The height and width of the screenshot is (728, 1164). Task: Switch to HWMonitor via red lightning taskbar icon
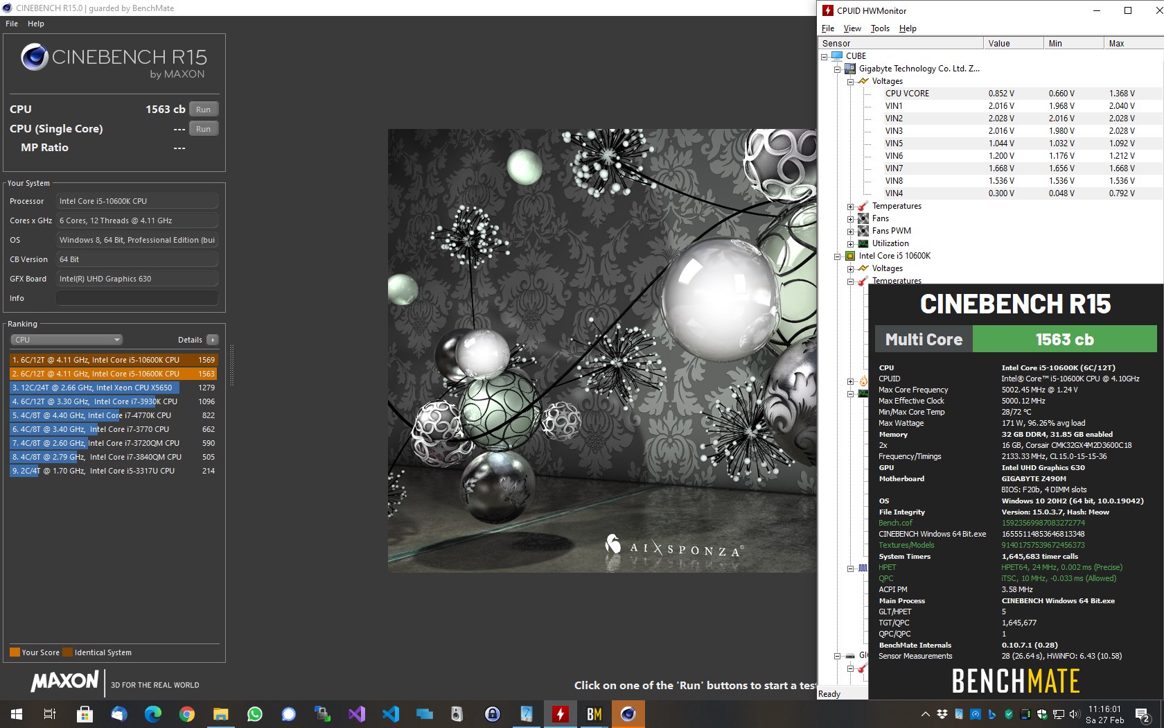pos(560,714)
